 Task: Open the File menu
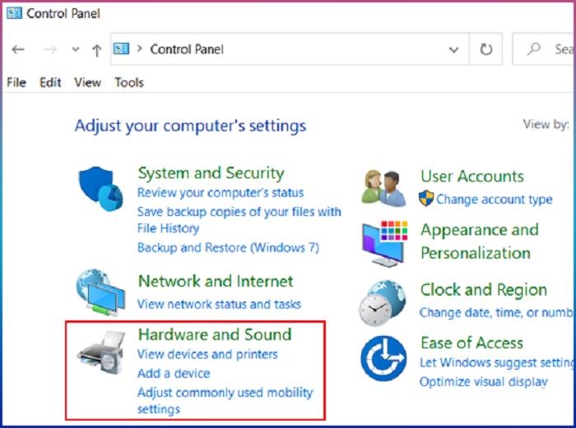(16, 82)
